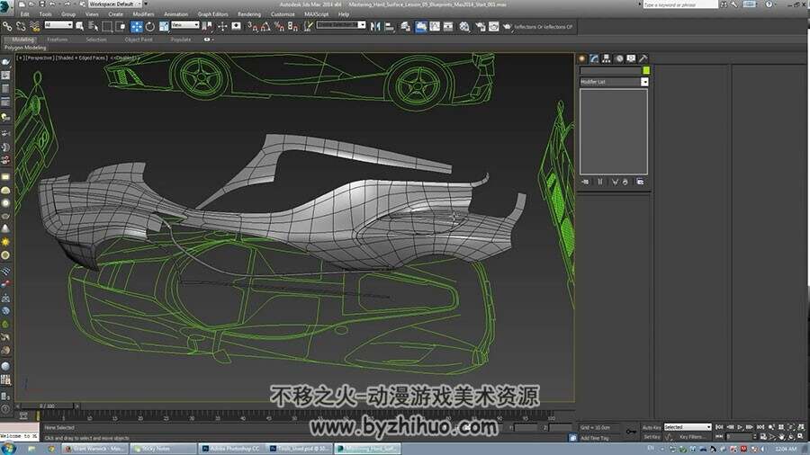Click the Play Animation button

(740, 427)
